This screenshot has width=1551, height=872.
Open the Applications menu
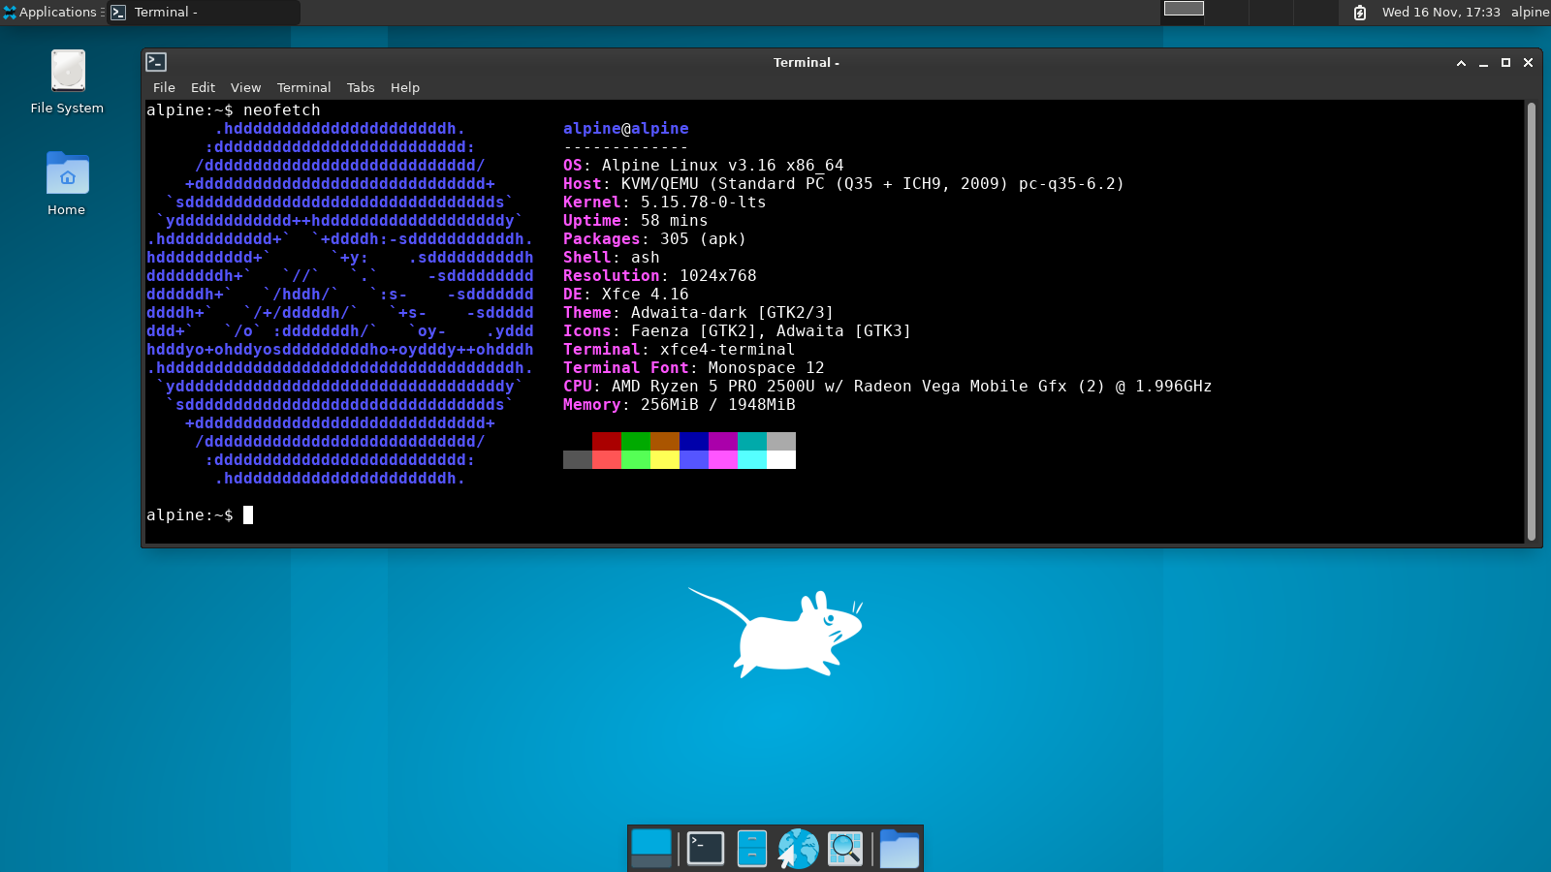coord(52,12)
